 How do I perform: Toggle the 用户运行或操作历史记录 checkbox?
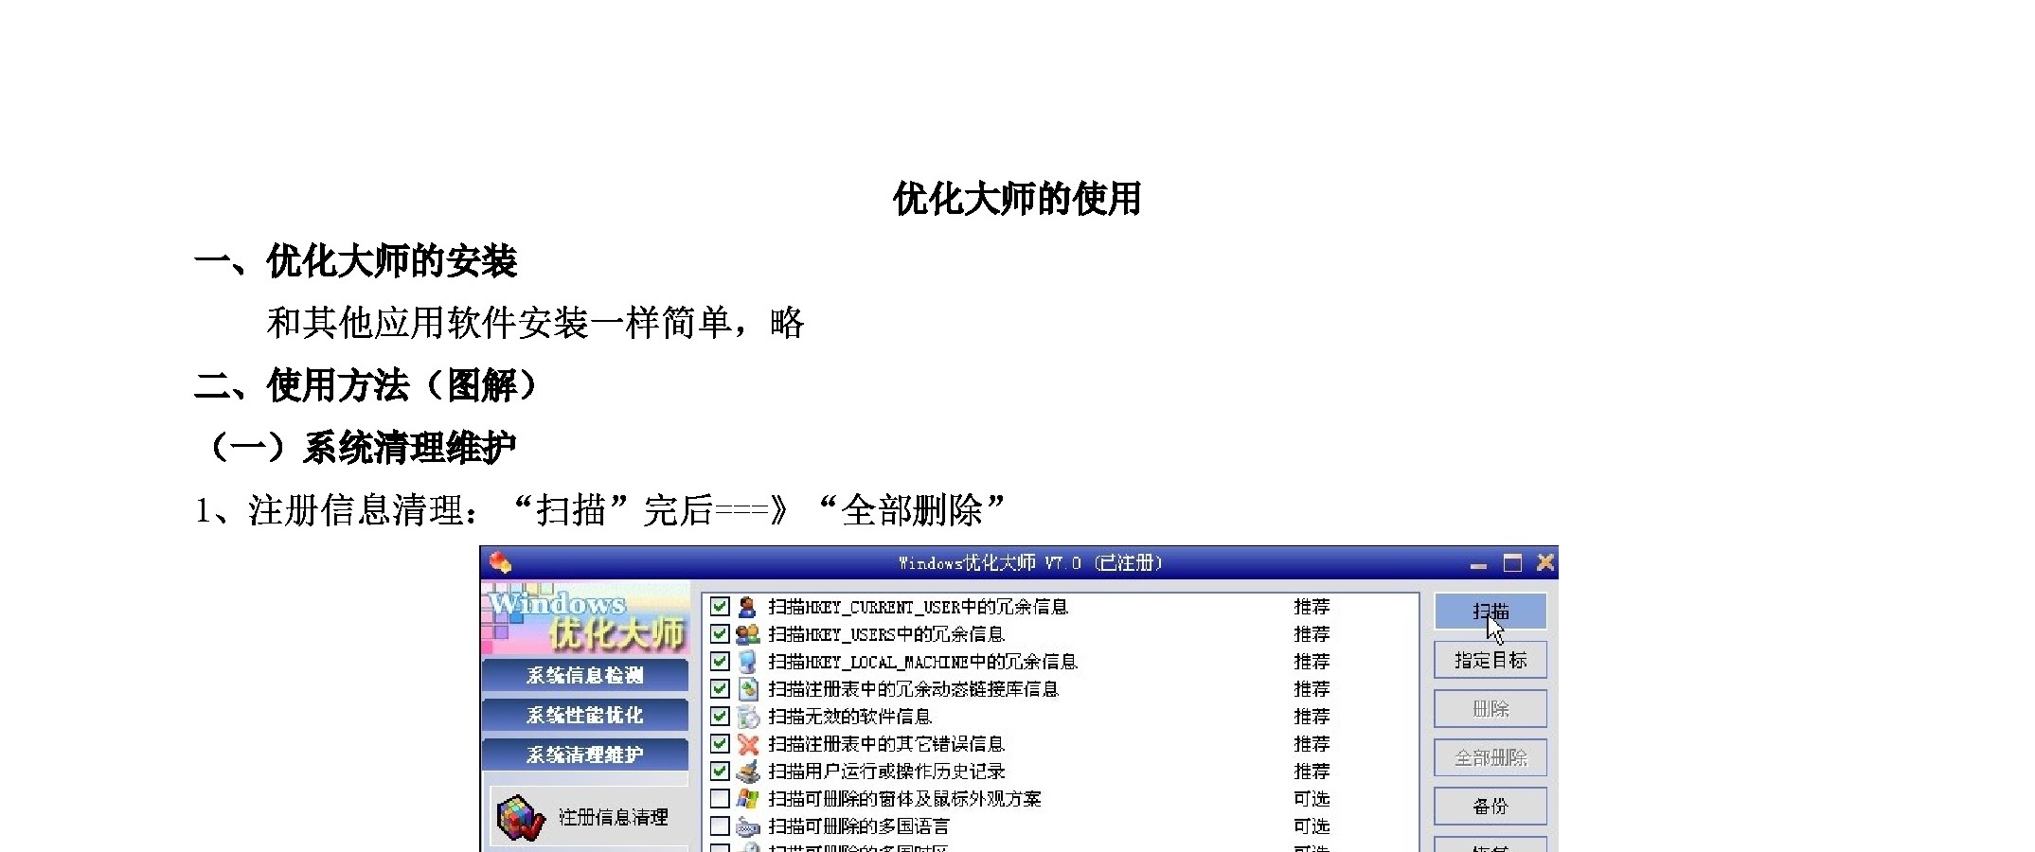click(x=720, y=772)
